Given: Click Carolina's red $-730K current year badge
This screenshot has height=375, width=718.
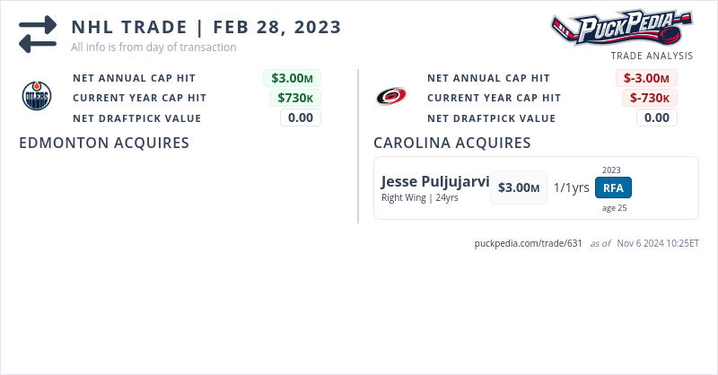Looking at the screenshot, I should tap(650, 98).
